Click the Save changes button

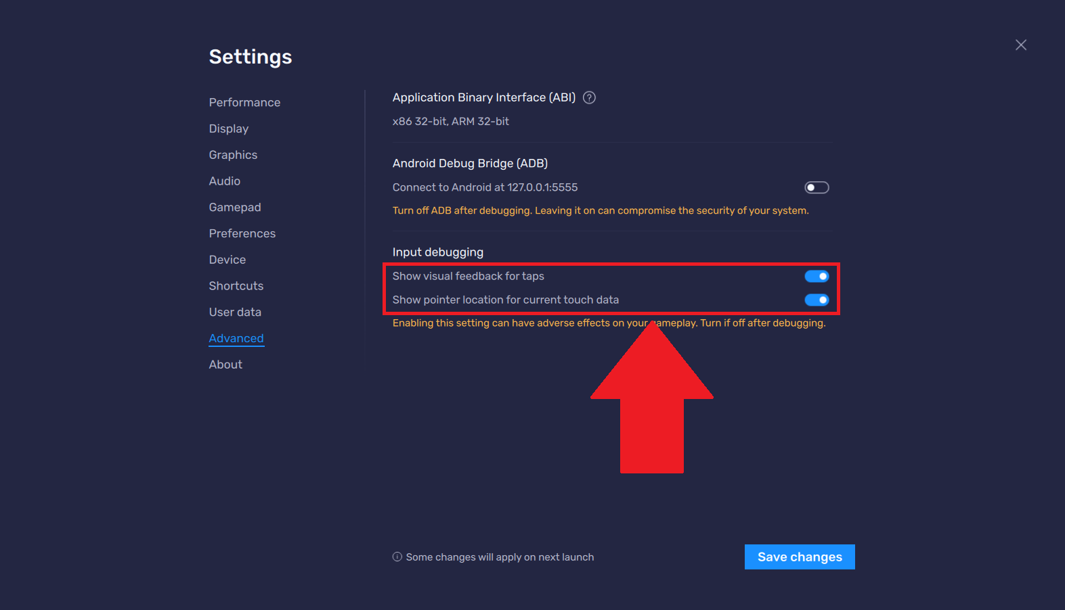click(x=800, y=557)
